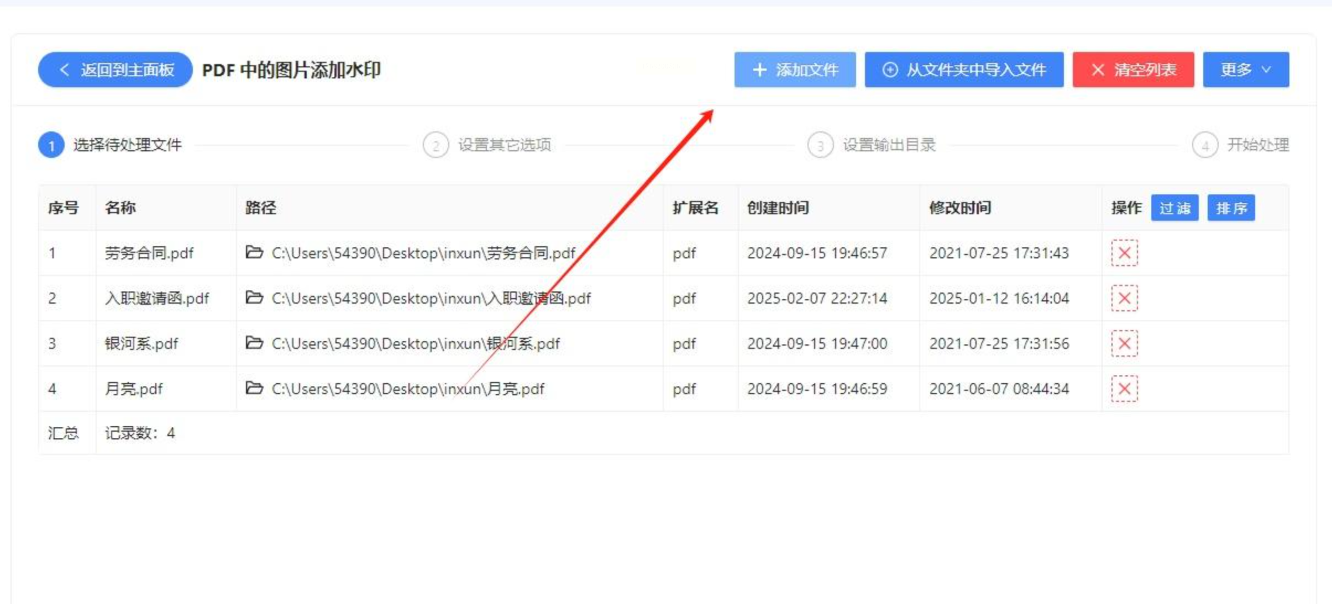This screenshot has height=604, width=1332.
Task: Click folder icon next to 入职邀请函.pdf path
Action: click(x=254, y=298)
